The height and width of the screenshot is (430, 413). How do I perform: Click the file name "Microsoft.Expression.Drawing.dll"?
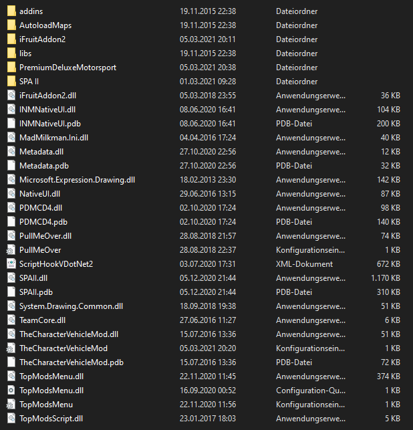click(77, 180)
